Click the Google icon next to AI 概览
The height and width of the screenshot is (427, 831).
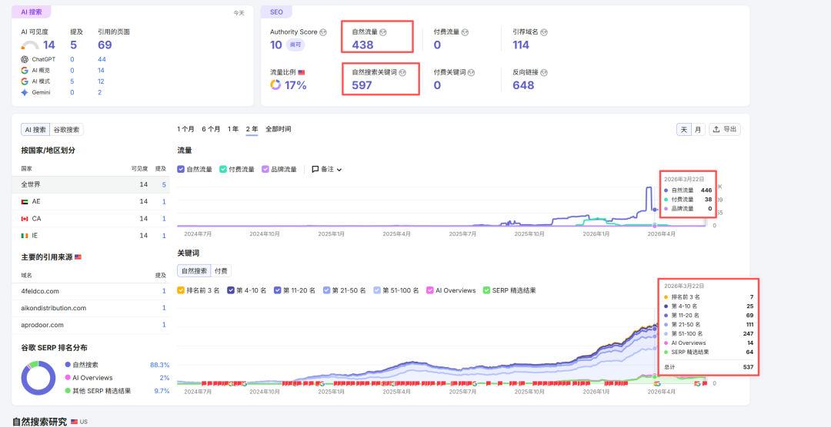coord(25,71)
